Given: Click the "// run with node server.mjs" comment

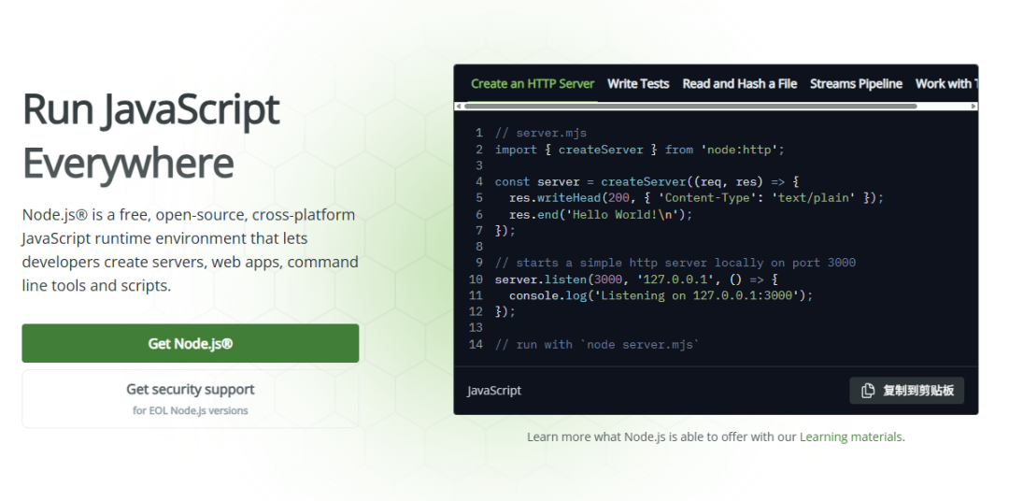Looking at the screenshot, I should pos(596,345).
